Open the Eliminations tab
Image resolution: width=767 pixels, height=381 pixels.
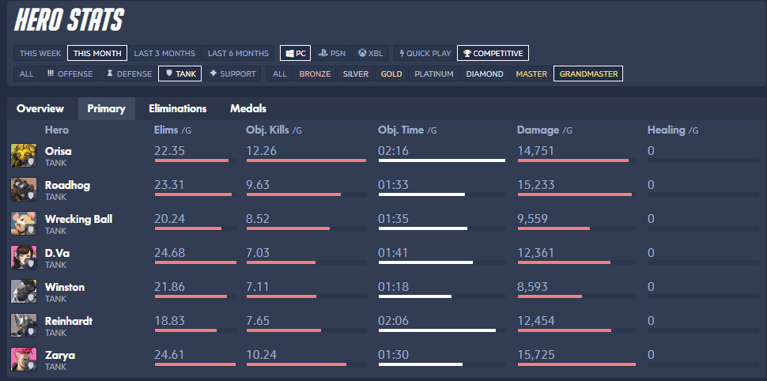178,108
